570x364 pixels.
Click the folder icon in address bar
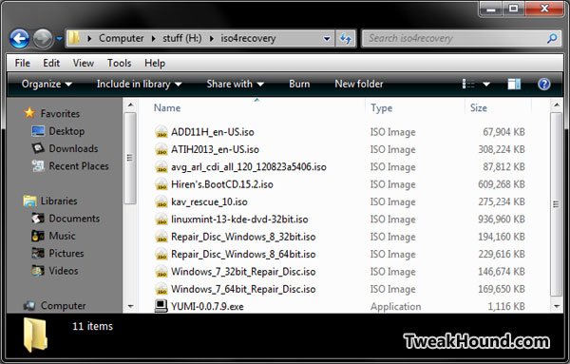[x=74, y=38]
